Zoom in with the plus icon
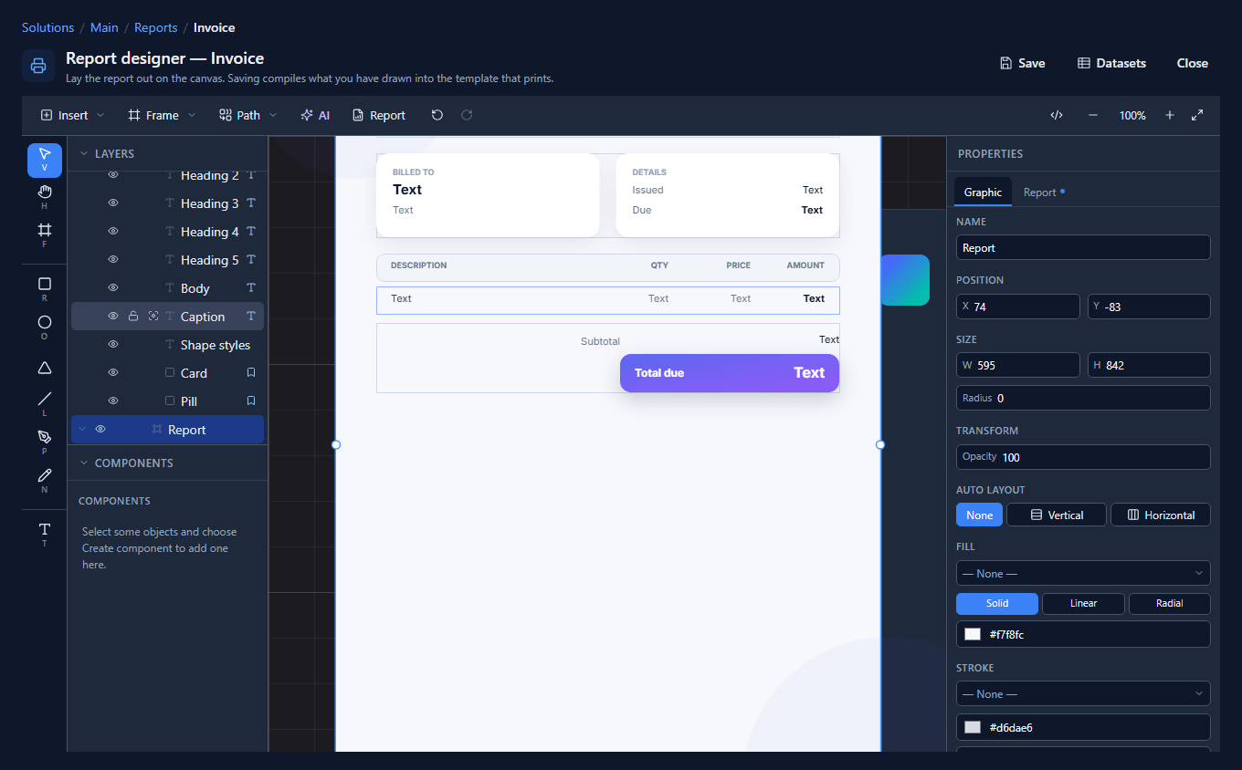 tap(1170, 115)
